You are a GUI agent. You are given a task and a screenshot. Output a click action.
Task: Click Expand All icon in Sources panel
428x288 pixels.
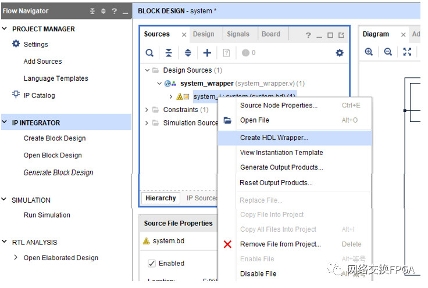(188, 53)
